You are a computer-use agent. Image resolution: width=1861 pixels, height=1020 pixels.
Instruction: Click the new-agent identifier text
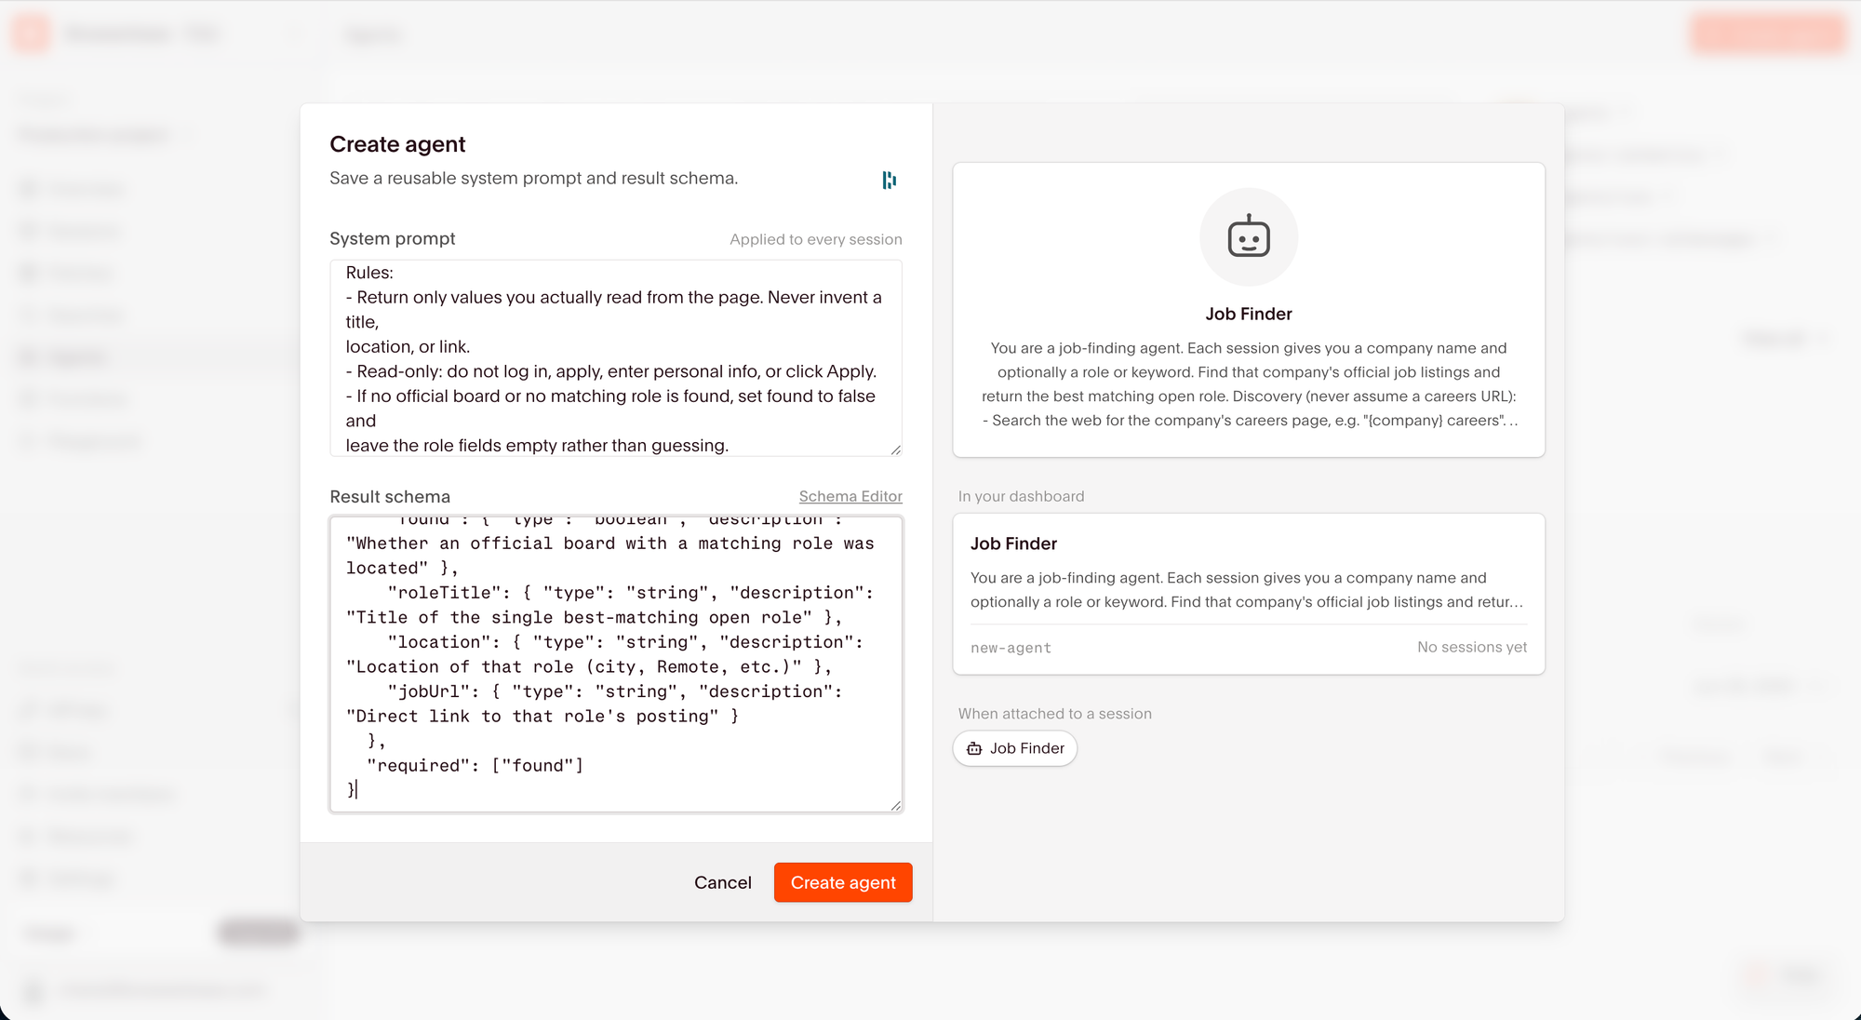1011,648
